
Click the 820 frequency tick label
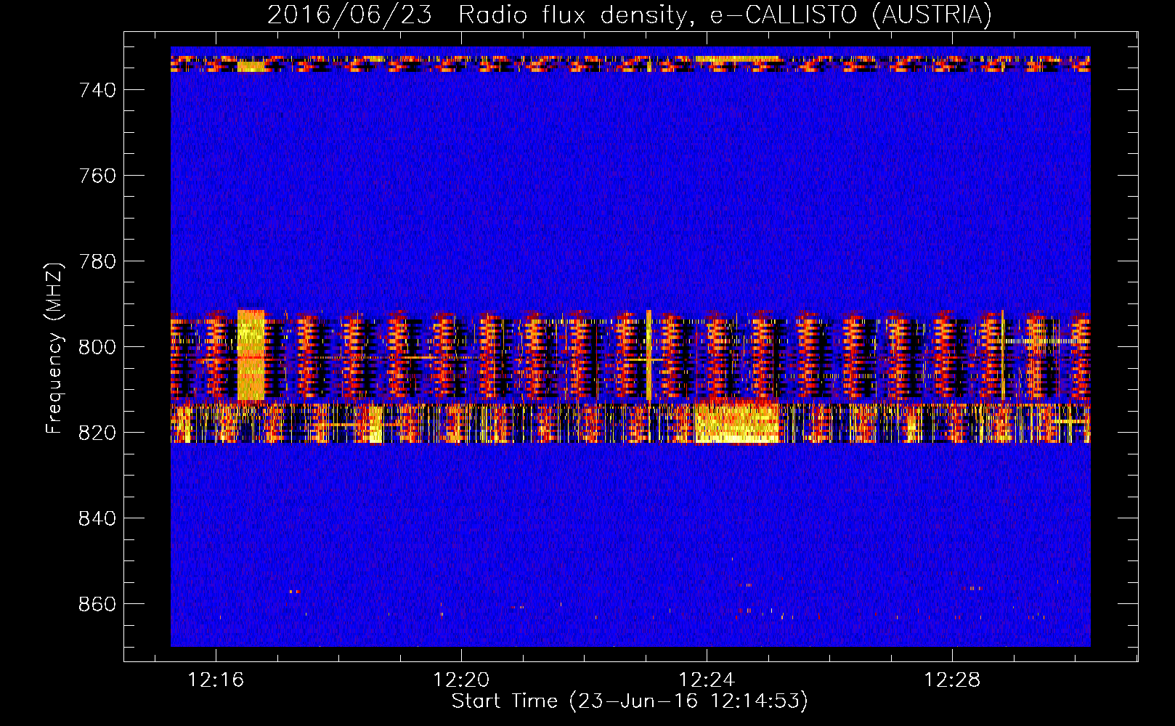[x=97, y=433]
